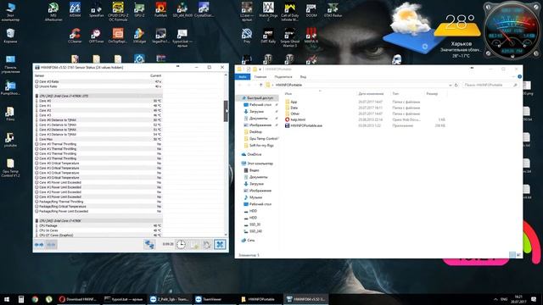Click blue X close-sensors button in HWiNFO

[220, 245]
